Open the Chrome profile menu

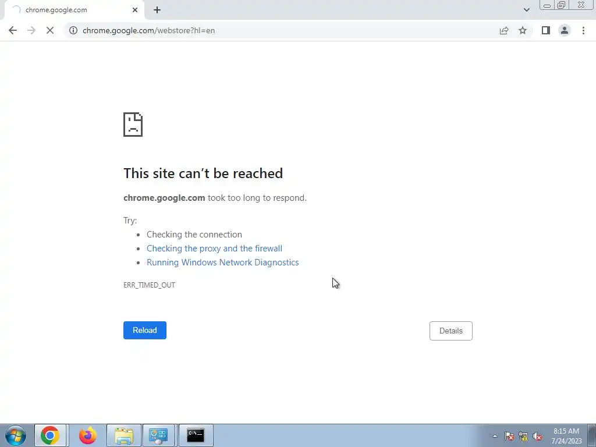[565, 30]
